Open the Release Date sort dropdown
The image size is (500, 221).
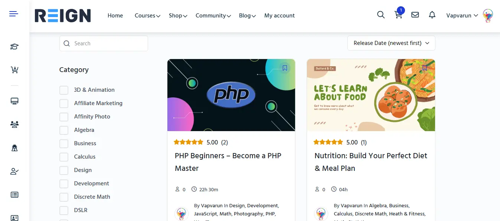(391, 43)
